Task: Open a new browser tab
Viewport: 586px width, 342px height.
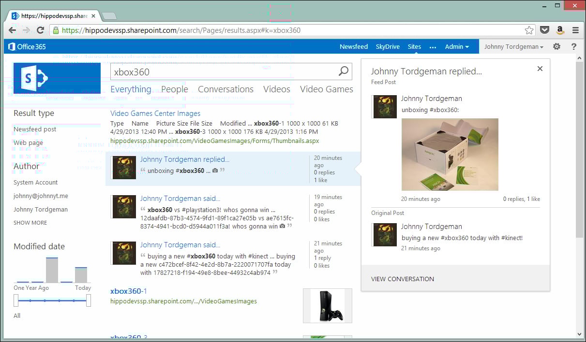Action: 109,16
